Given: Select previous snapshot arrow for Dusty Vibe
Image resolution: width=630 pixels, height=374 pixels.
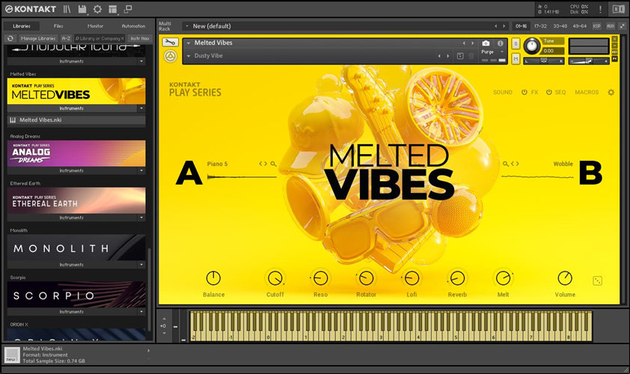Looking at the screenshot, I should click(x=439, y=56).
